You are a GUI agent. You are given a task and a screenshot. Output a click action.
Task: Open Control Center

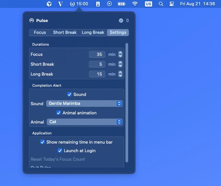click(172, 4)
